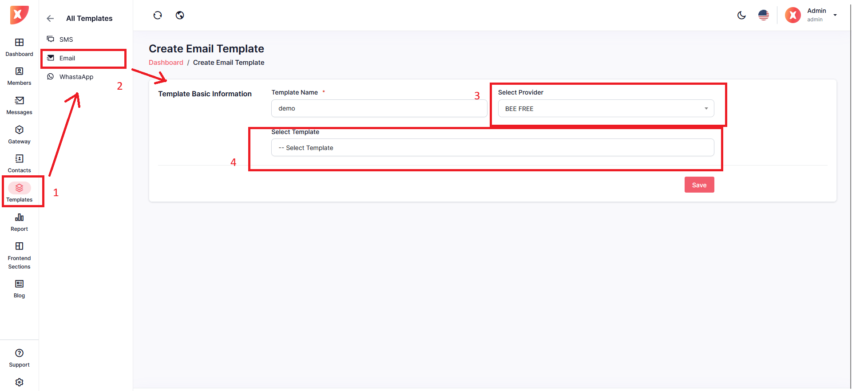
Task: Select SMS in All Templates menu
Action: 66,39
